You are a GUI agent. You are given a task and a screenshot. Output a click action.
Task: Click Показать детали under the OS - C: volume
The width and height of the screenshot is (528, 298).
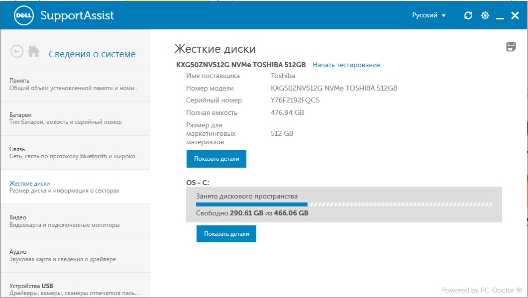226,234
